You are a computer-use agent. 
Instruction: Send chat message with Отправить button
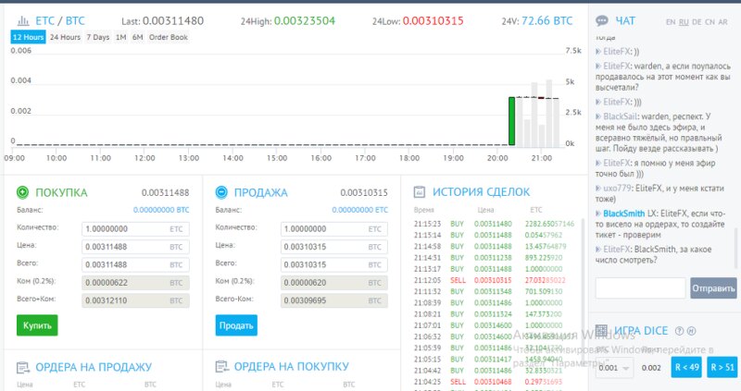pos(713,288)
